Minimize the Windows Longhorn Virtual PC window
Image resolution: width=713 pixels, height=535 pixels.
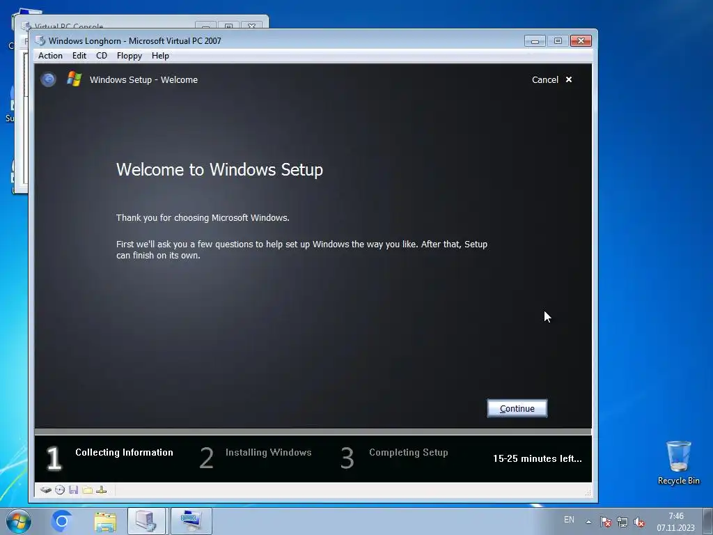click(535, 41)
